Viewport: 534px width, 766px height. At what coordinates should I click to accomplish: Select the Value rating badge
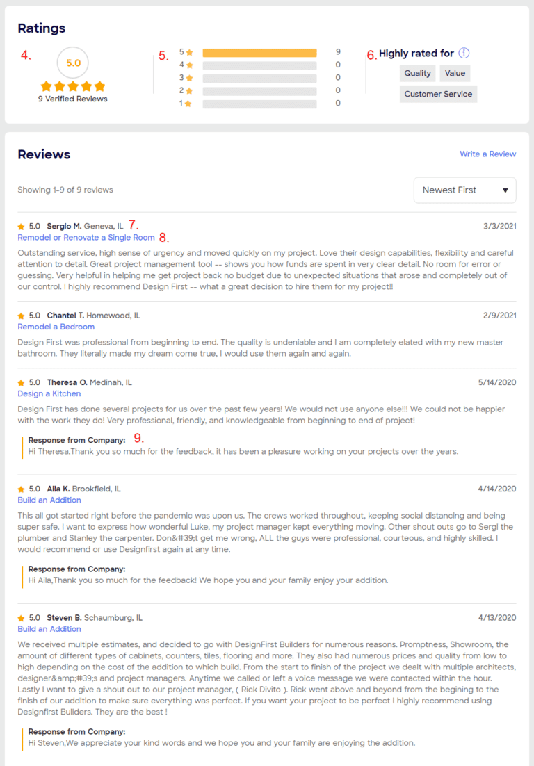455,73
